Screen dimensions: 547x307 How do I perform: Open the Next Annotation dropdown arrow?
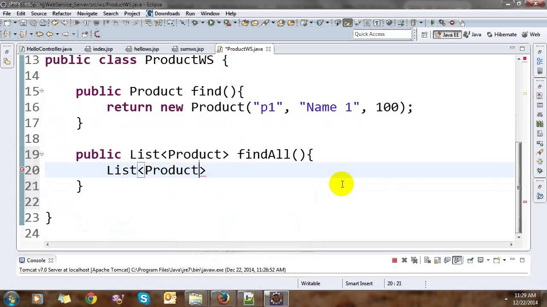(15, 34)
